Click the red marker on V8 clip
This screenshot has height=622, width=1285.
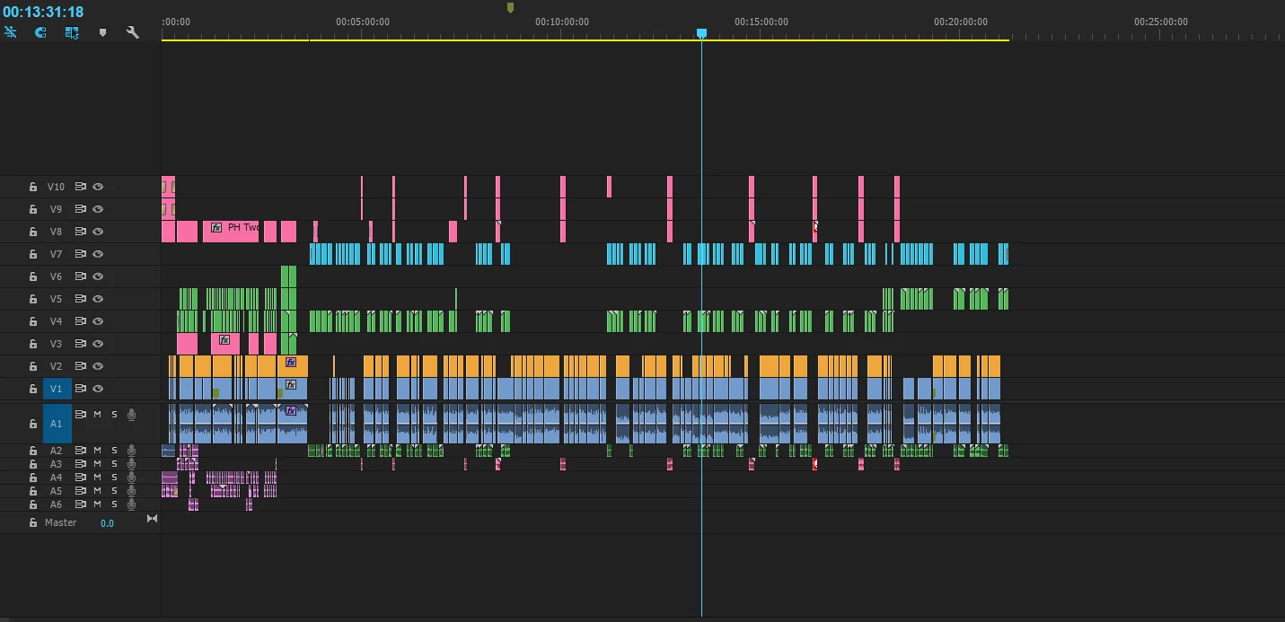pyautogui.click(x=815, y=227)
